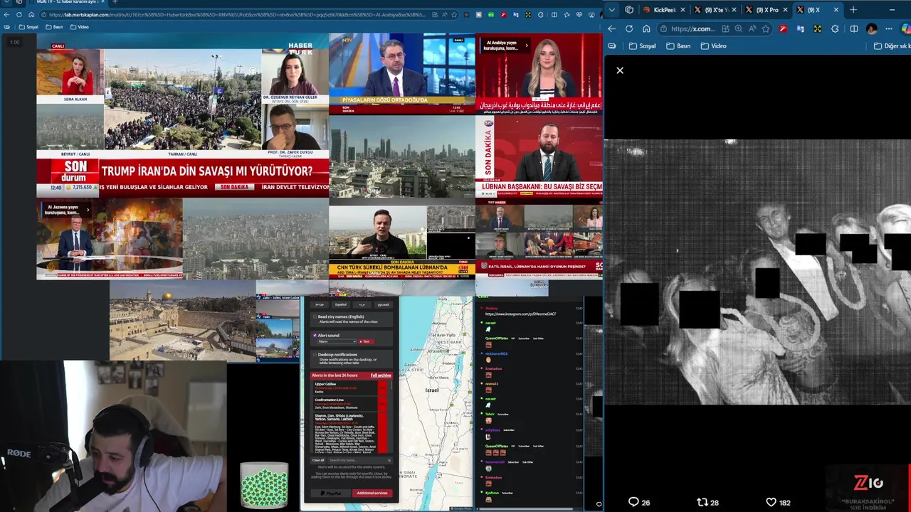Screen dimensions: 911x512
Task: Click the Israel label on the map
Action: tap(431, 390)
